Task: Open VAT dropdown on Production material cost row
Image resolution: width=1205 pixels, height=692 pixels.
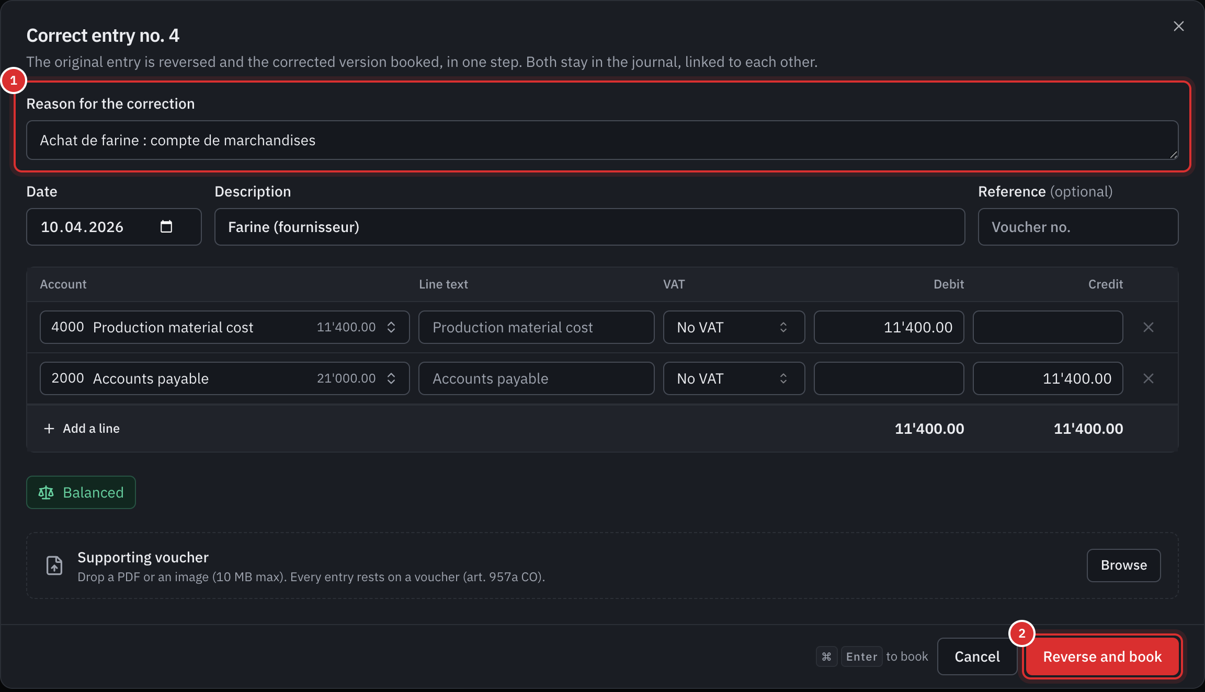Action: (x=734, y=327)
